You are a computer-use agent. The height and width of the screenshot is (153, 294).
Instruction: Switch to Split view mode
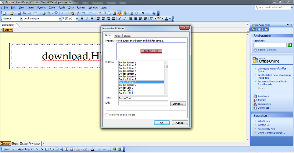click(15, 143)
